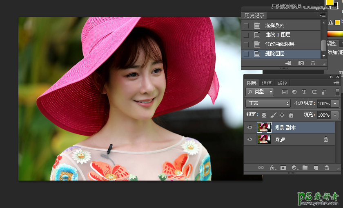Select the 曲线 1 图层 history state
343x208 pixels.
278,35
